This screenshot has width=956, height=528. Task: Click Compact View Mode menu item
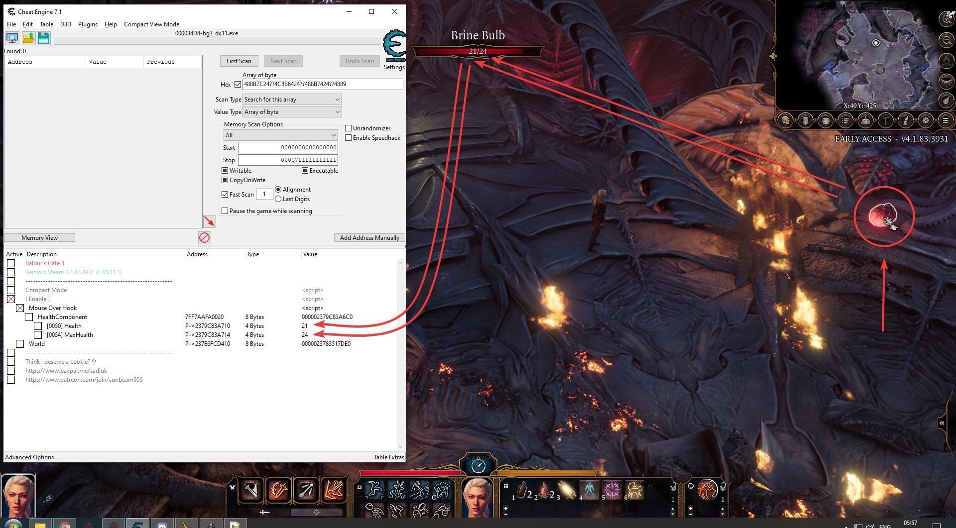coord(151,24)
